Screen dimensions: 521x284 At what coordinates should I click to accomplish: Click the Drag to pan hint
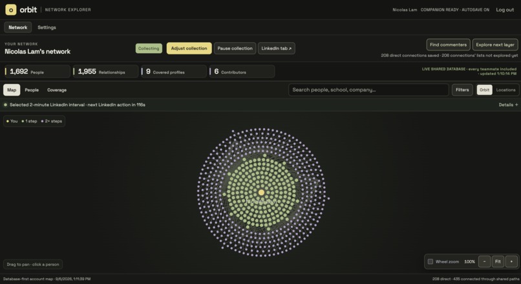coord(33,265)
